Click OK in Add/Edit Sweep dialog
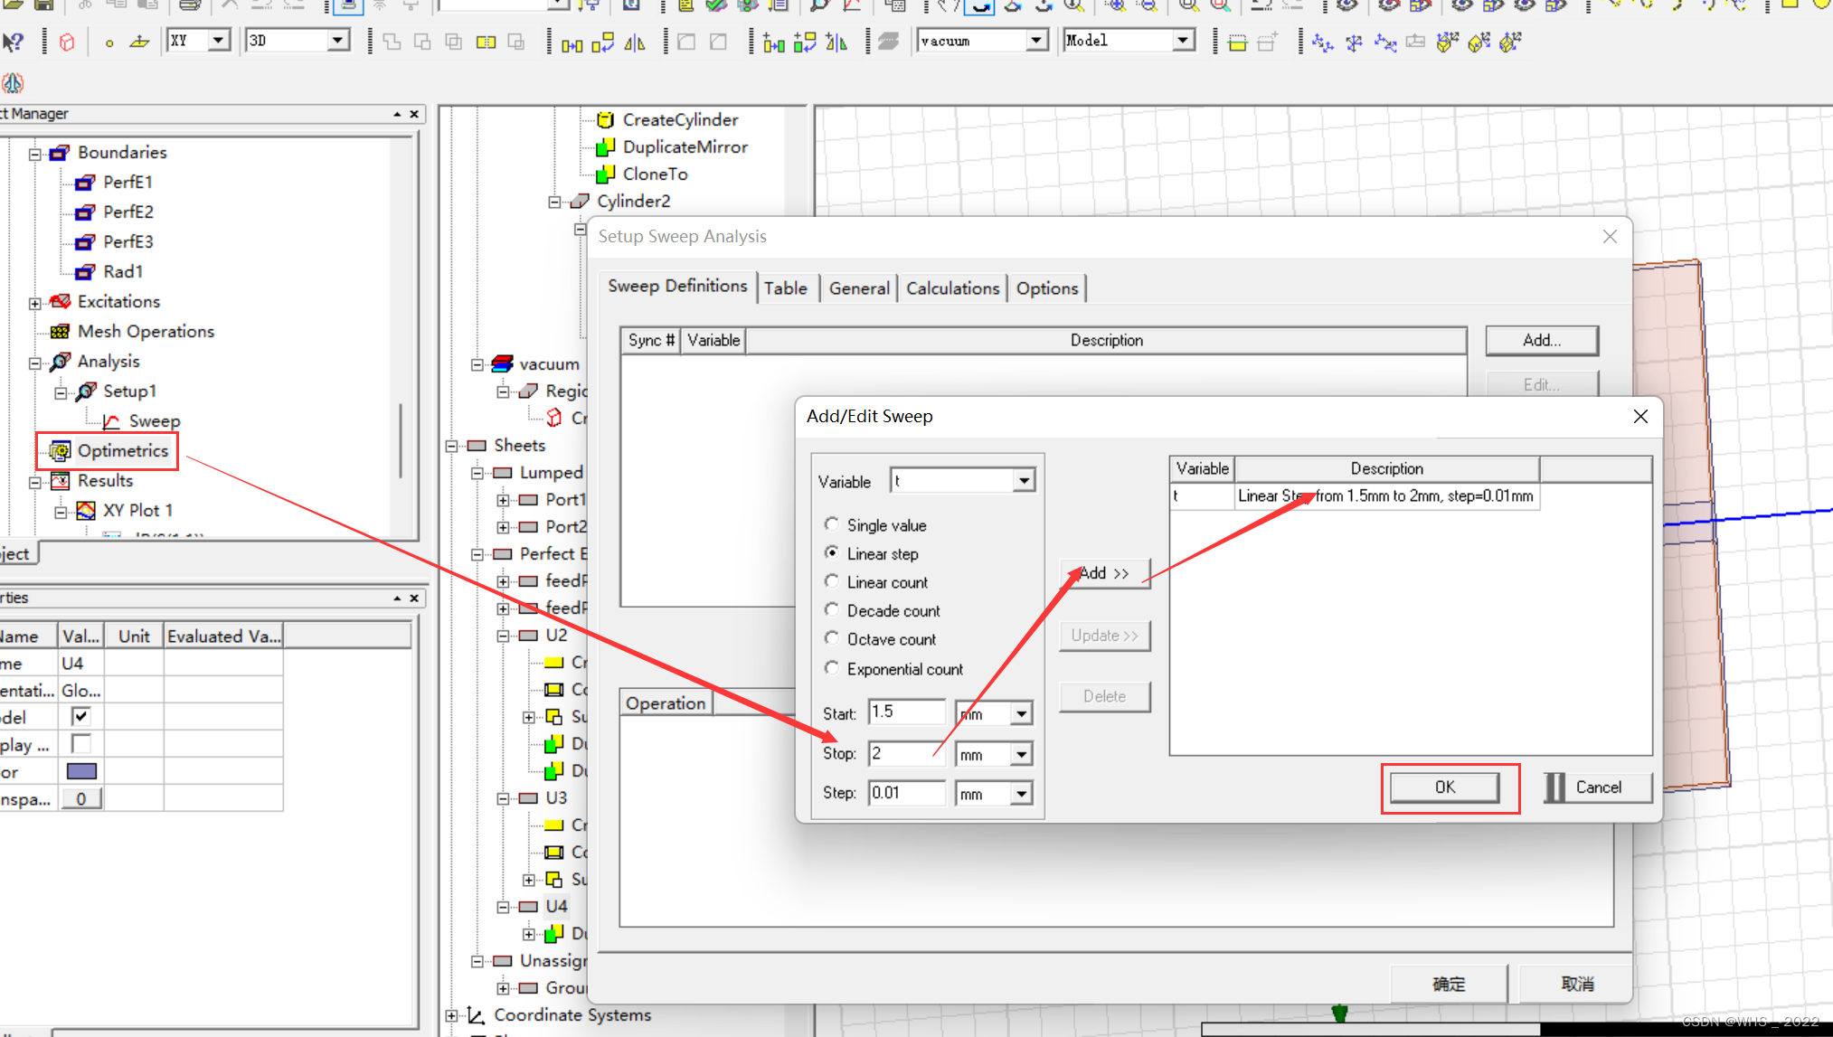Screen dimensions: 1833x1037 point(1443,787)
